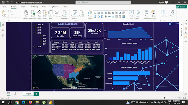Click the Refresh icon in Queries group
188x105 pixels.
pyautogui.click(x=82, y=13)
